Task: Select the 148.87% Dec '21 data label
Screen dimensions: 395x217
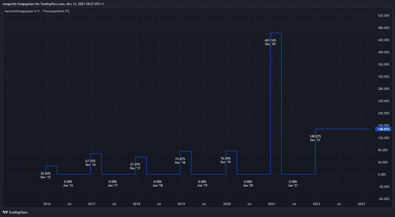Action: pyautogui.click(x=315, y=138)
